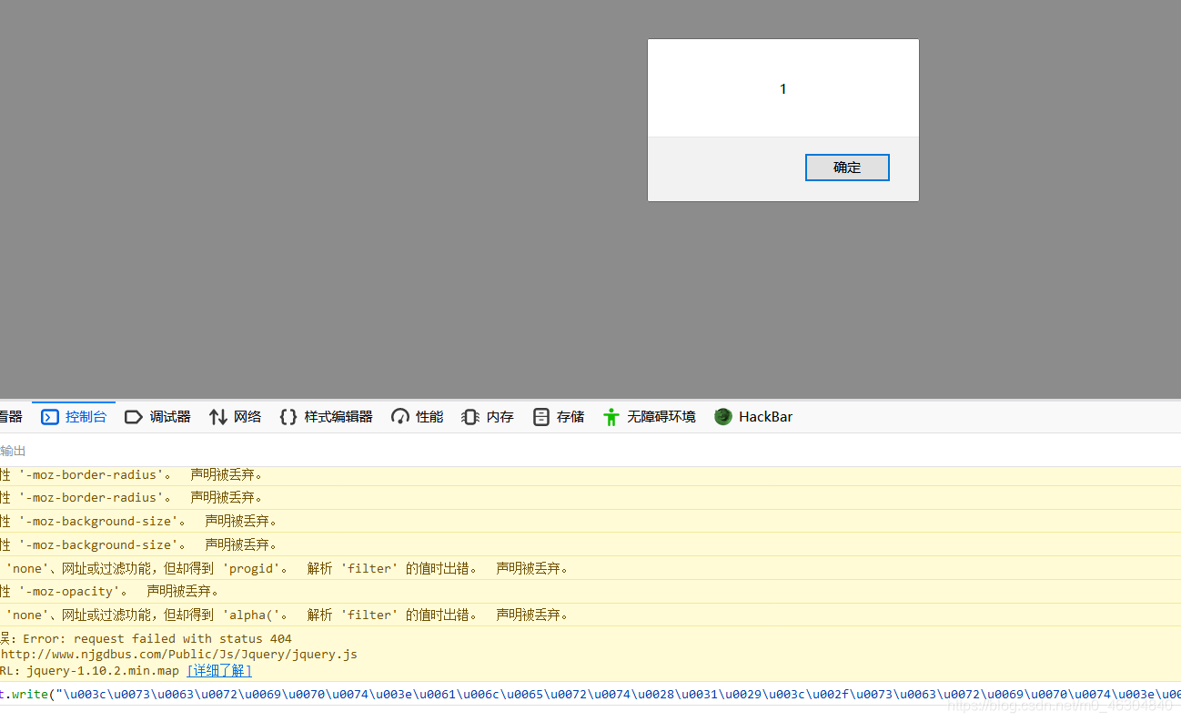Select the jquery-1.10.2.min.map text
The width and height of the screenshot is (1181, 722).
[x=103, y=671]
